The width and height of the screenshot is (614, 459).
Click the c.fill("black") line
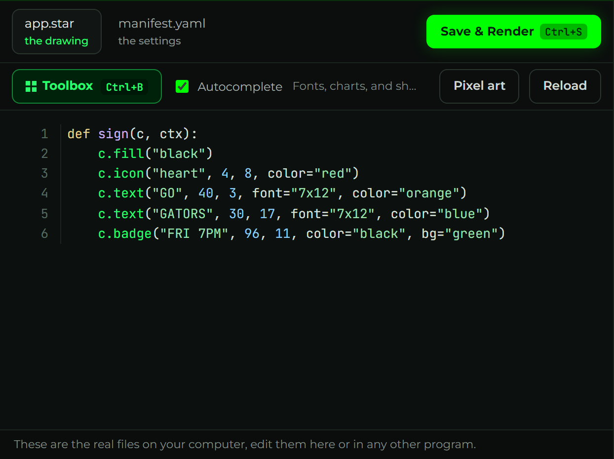pos(155,153)
